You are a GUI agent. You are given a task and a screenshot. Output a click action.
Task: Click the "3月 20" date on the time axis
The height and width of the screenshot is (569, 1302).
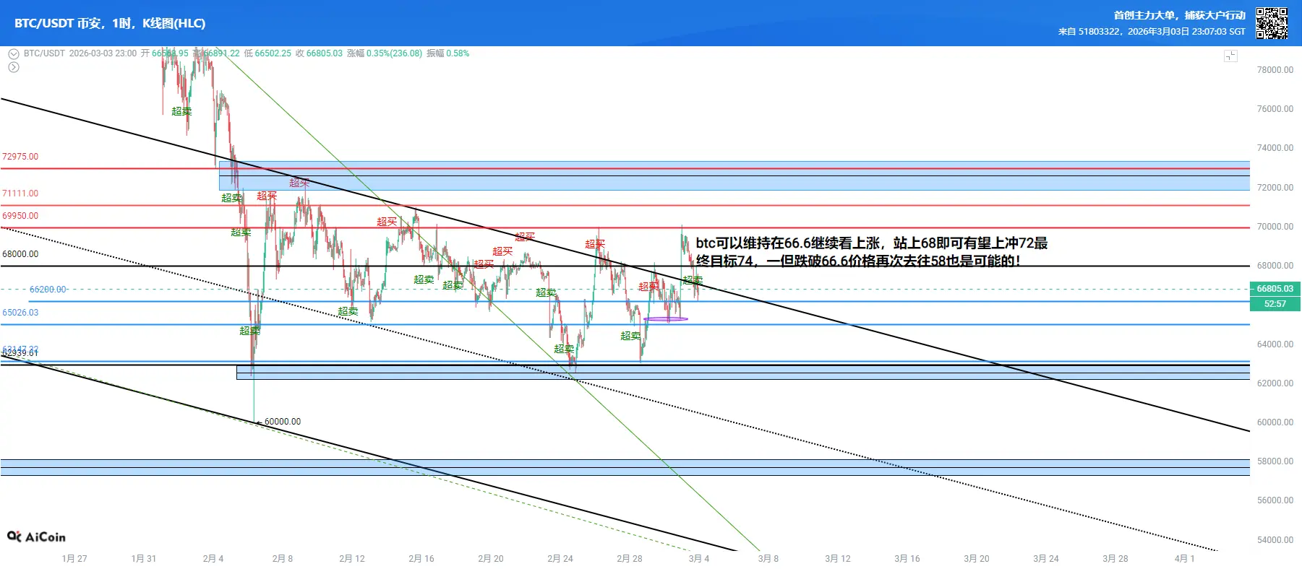977,559
